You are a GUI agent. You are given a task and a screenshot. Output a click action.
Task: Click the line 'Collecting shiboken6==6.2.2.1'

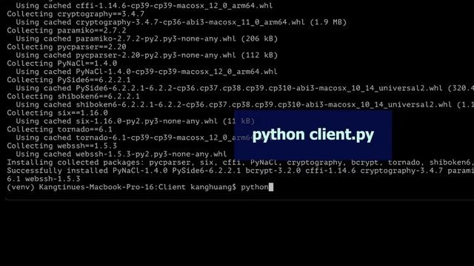pyautogui.click(x=73, y=97)
